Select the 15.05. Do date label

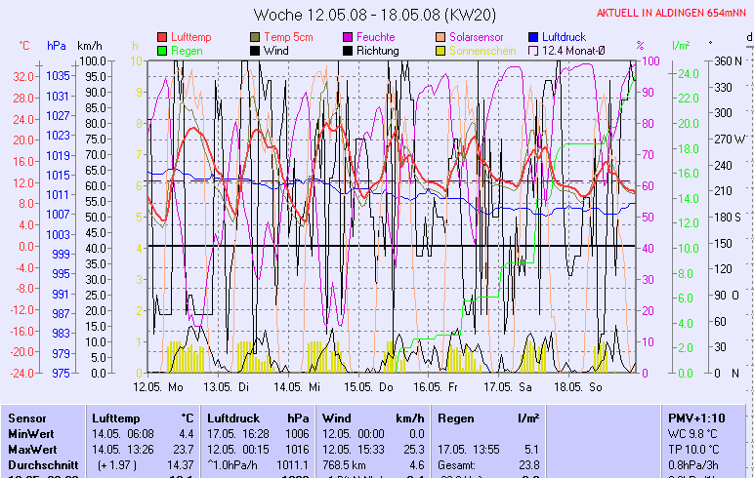pos(371,386)
